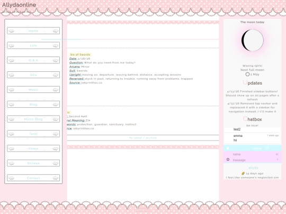Click the 'Second Aett' text

click(x=78, y=116)
